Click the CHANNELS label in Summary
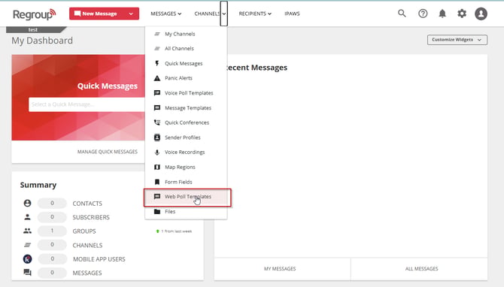Viewport: 504px width, 287px height. click(87, 245)
